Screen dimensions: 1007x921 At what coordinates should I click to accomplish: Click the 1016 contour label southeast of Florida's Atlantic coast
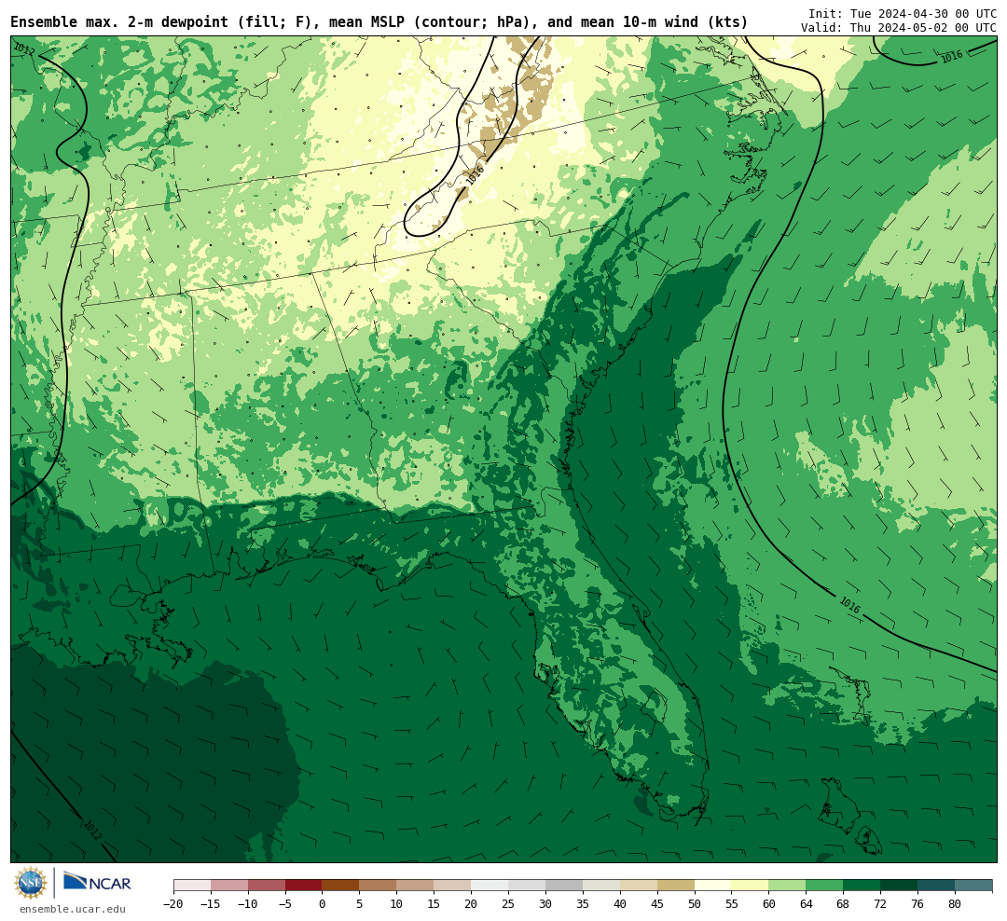point(849,605)
